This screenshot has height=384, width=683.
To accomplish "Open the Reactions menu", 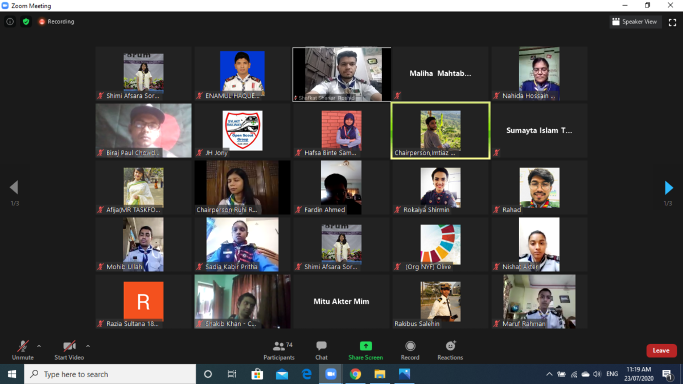I will pos(450,350).
